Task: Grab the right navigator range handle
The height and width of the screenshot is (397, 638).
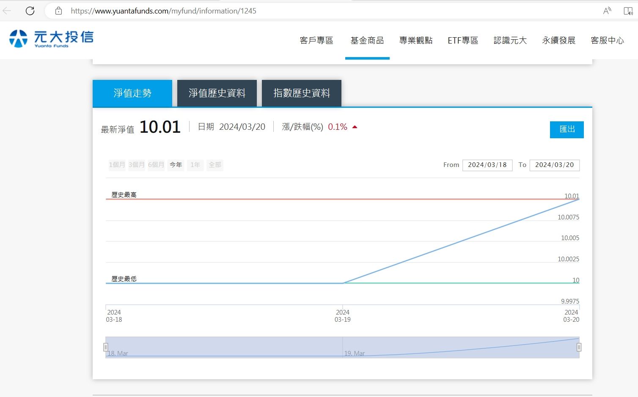Action: coord(579,347)
